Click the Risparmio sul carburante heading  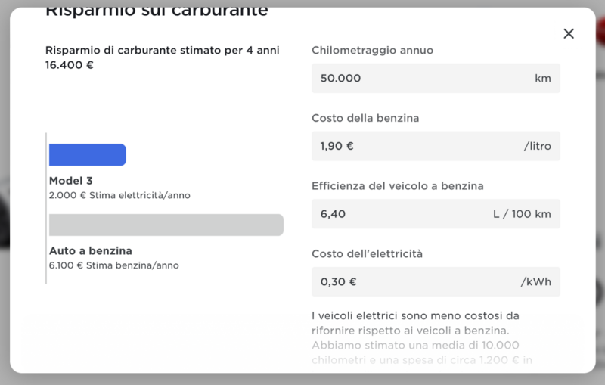pos(156,11)
